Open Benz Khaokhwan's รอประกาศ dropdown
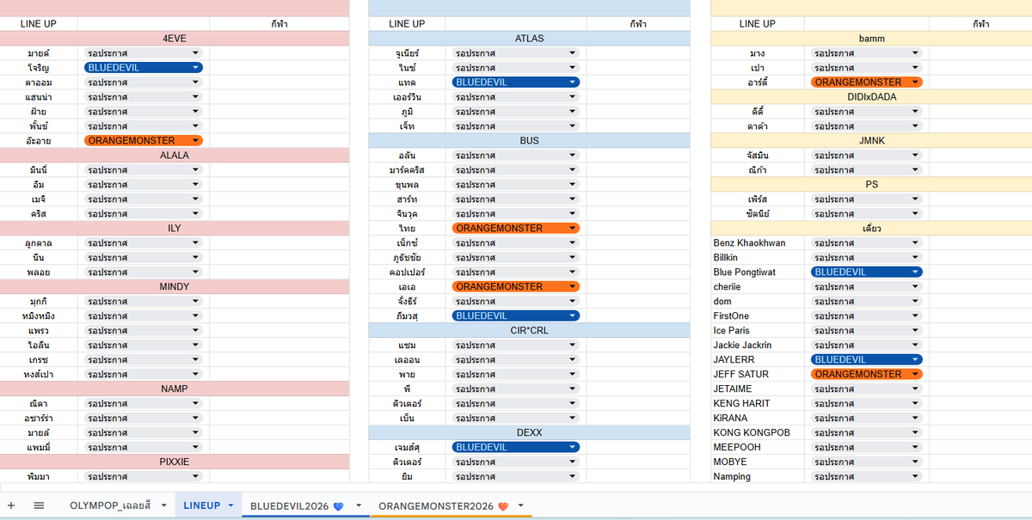 point(866,242)
